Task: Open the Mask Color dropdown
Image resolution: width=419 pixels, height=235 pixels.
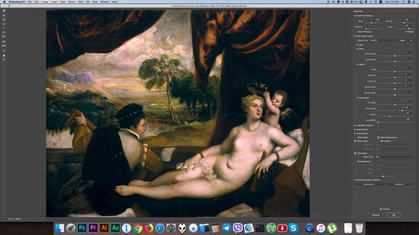Action: point(394,157)
